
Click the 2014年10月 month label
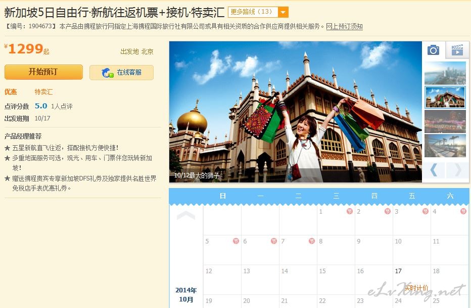[x=186, y=295]
